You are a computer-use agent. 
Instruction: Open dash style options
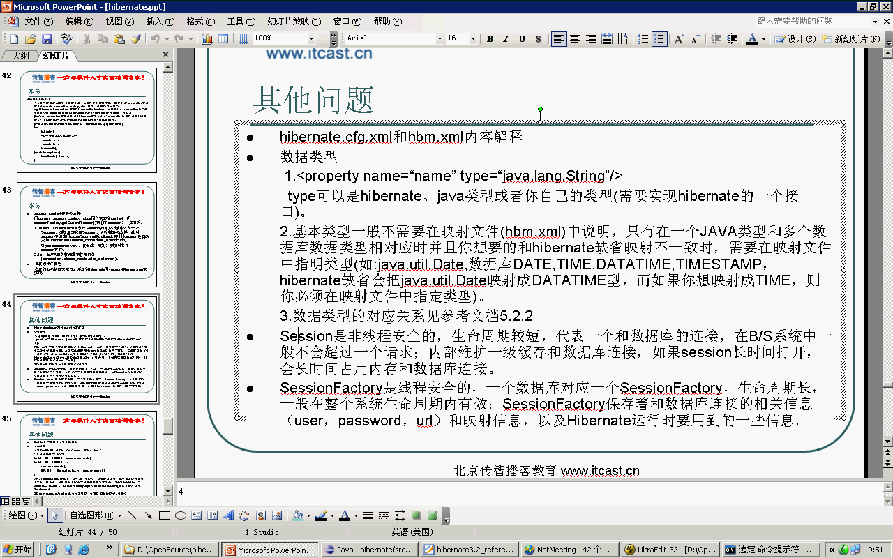pyautogui.click(x=384, y=516)
